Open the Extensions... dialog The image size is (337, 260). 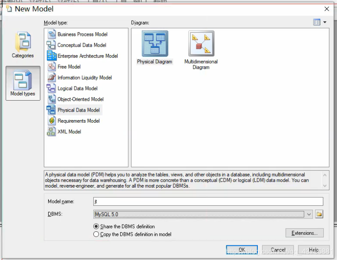(305, 233)
